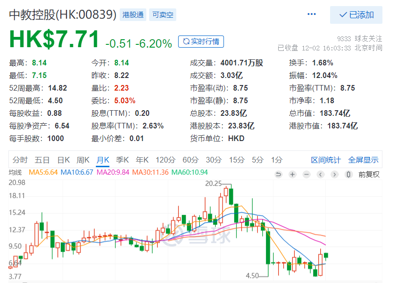The image size is (396, 283).
Task: Zoom in chart with plus icon
Action: [x=293, y=174]
